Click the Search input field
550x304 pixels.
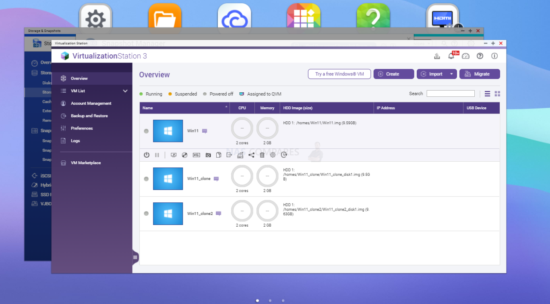coord(451,94)
